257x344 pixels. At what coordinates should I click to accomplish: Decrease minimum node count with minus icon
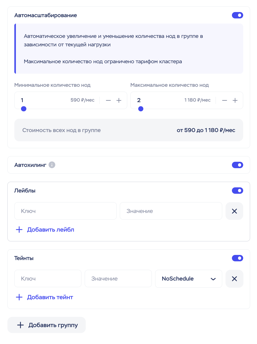coord(108,101)
